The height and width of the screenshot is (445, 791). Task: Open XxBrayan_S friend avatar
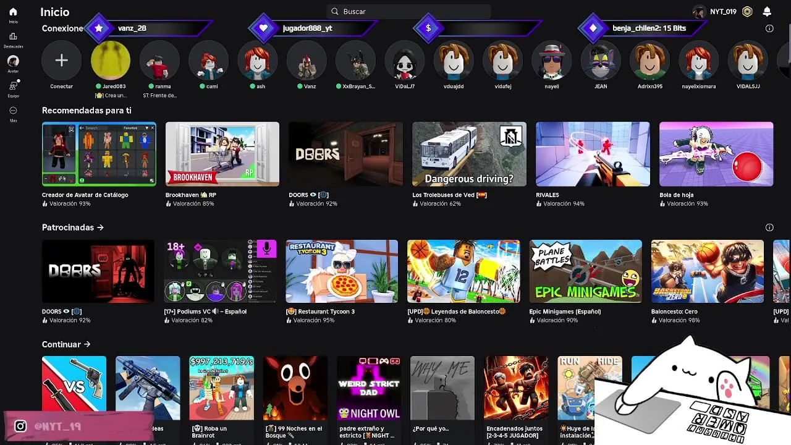(355, 61)
